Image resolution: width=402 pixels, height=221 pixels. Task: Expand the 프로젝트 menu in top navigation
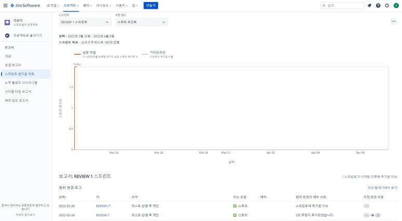click(71, 5)
